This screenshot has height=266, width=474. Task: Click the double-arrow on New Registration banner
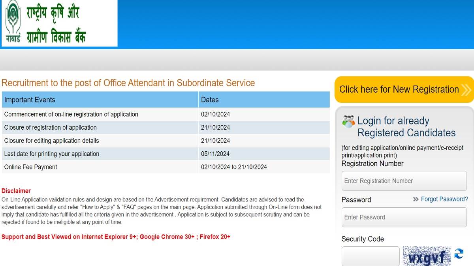pyautogui.click(x=466, y=90)
